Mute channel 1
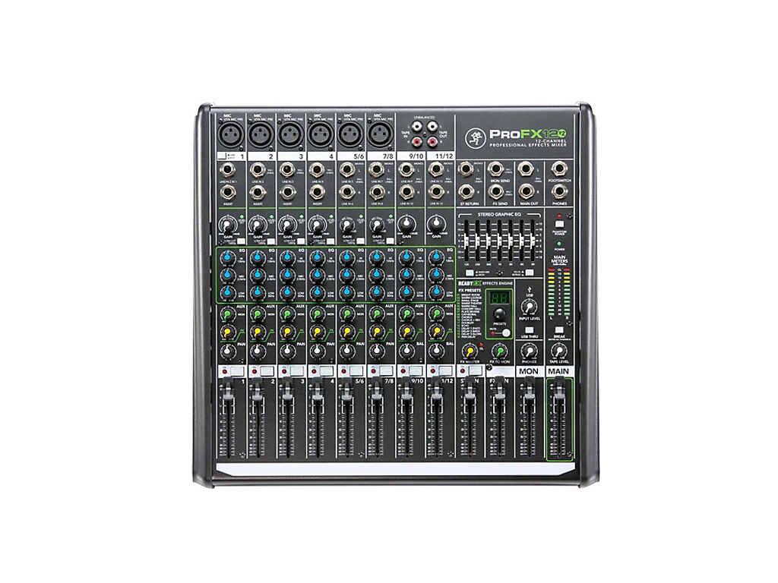 pos(236,370)
